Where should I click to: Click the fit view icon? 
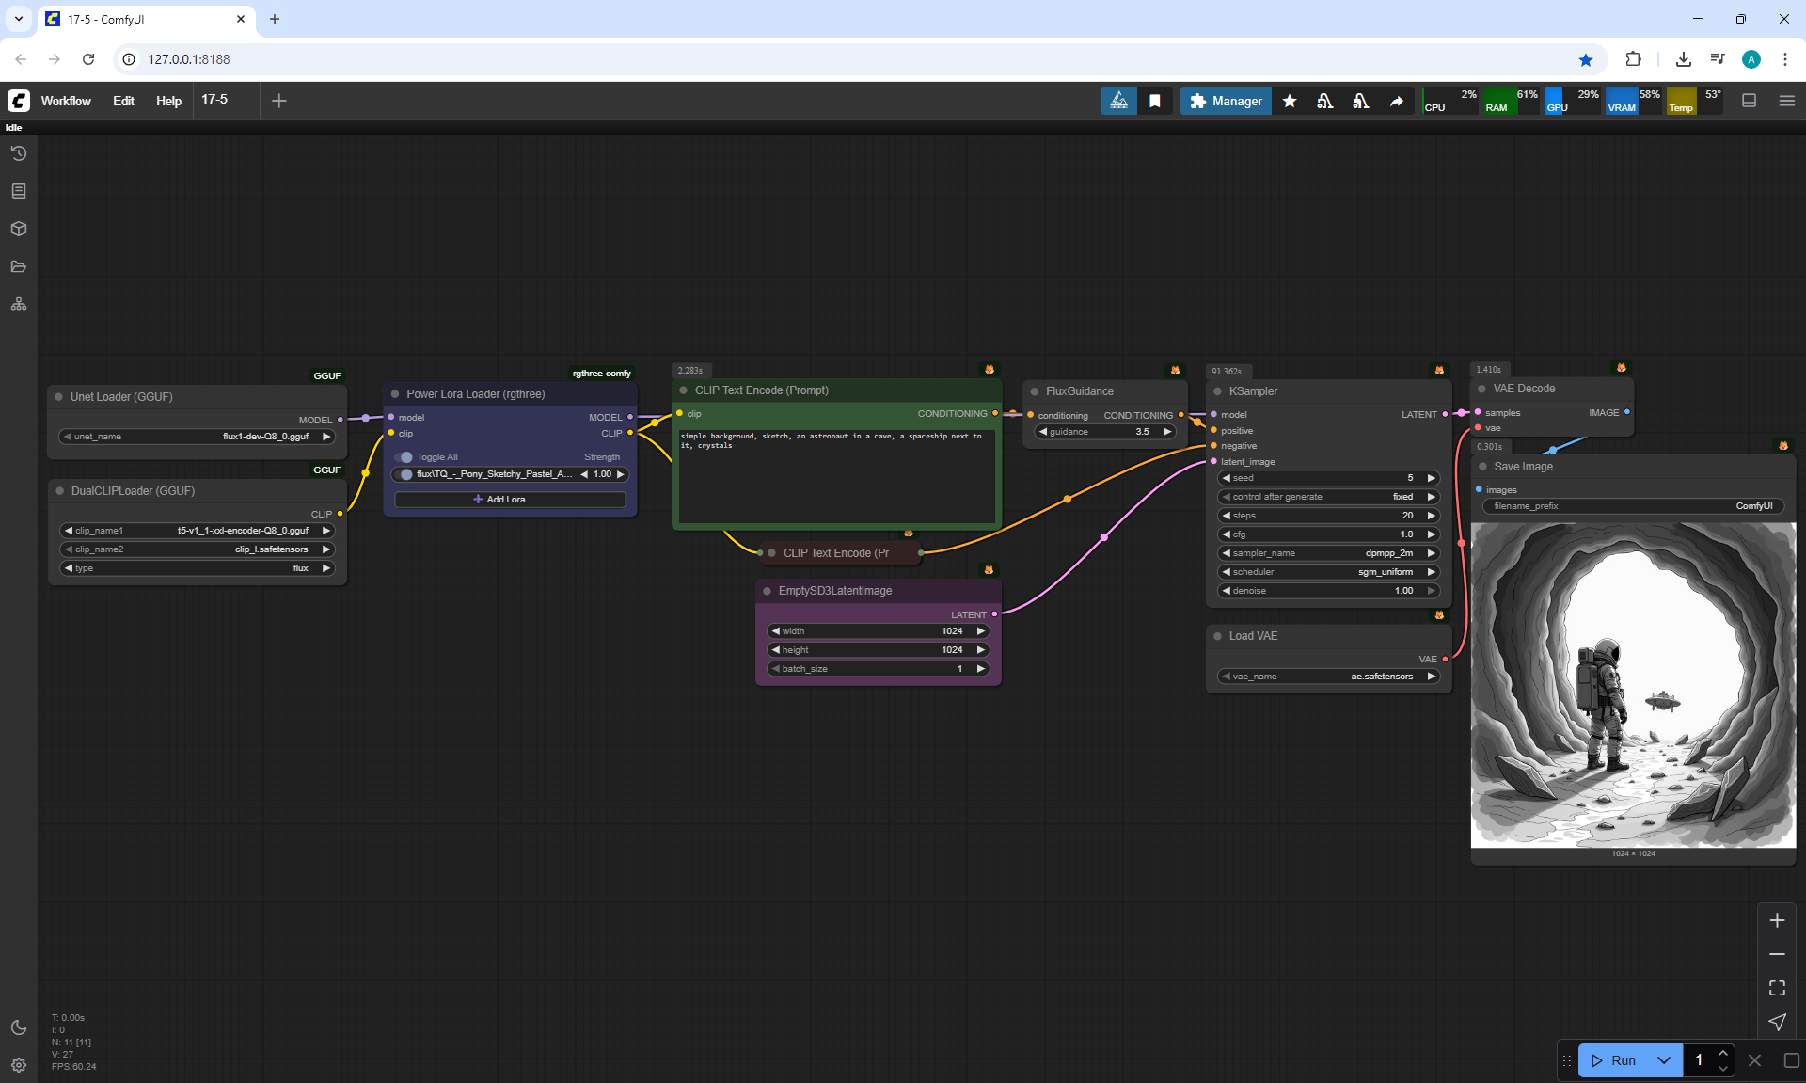1777,988
